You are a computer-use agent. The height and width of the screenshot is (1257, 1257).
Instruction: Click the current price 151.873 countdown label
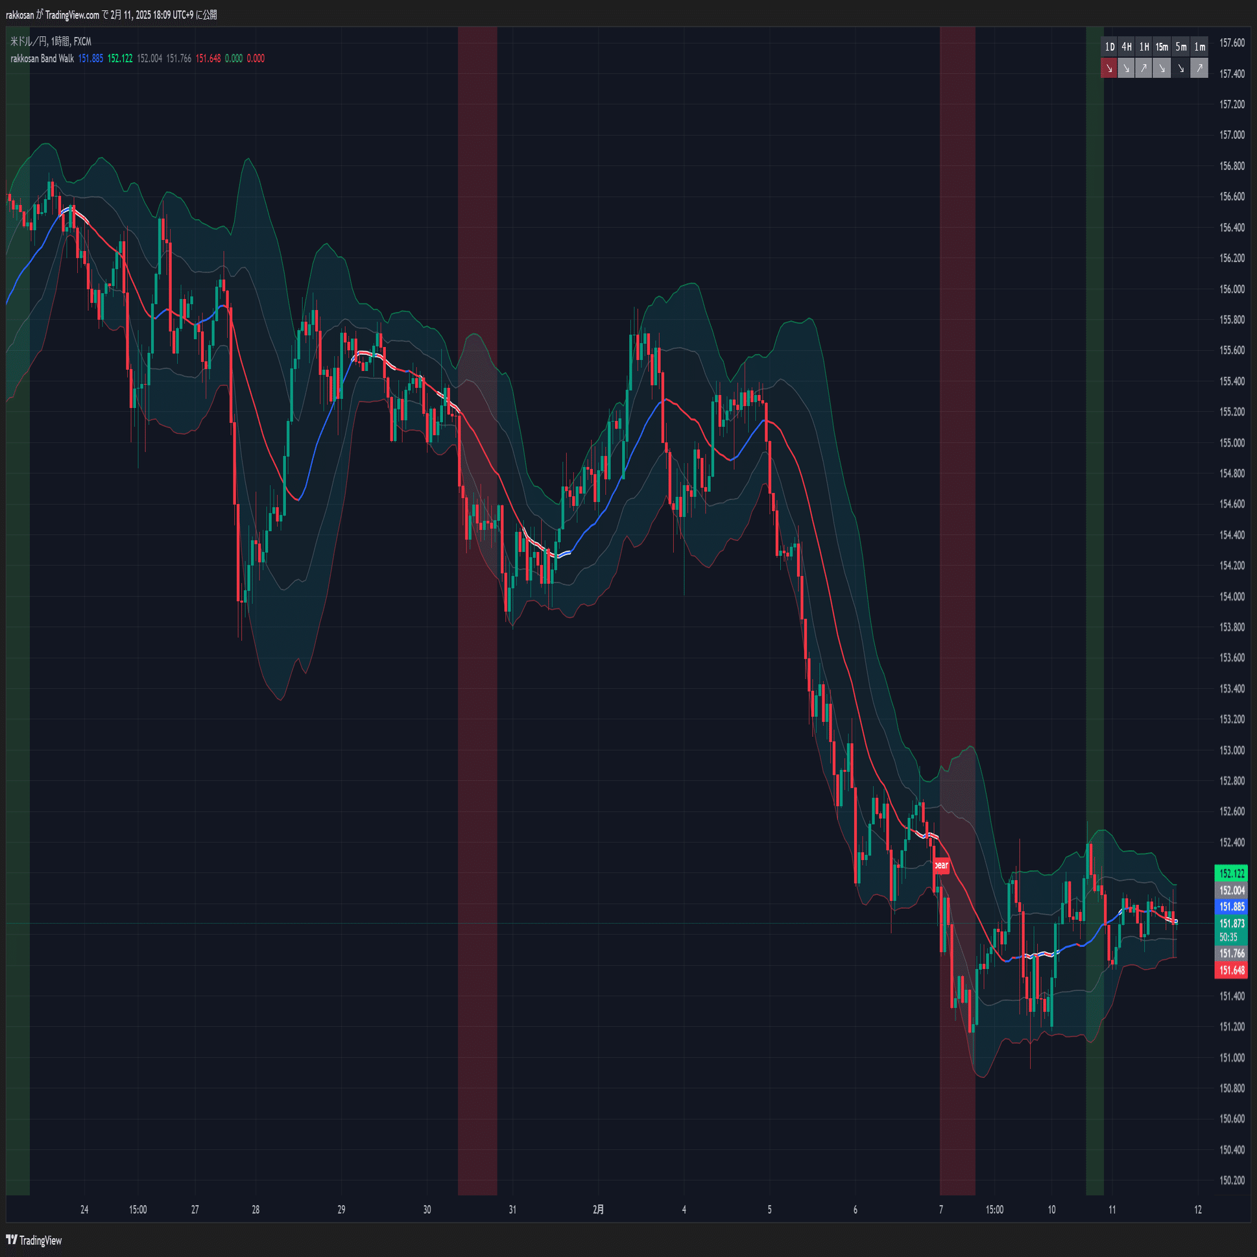pos(1231,929)
